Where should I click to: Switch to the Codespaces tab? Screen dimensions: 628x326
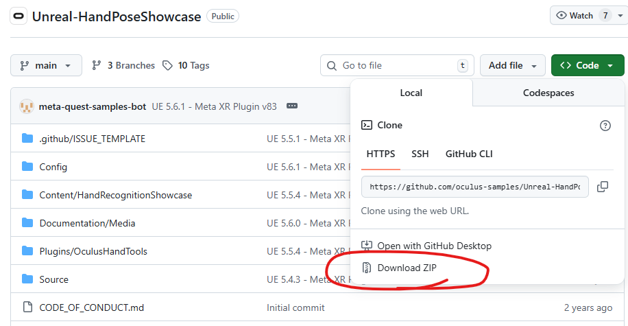(548, 93)
